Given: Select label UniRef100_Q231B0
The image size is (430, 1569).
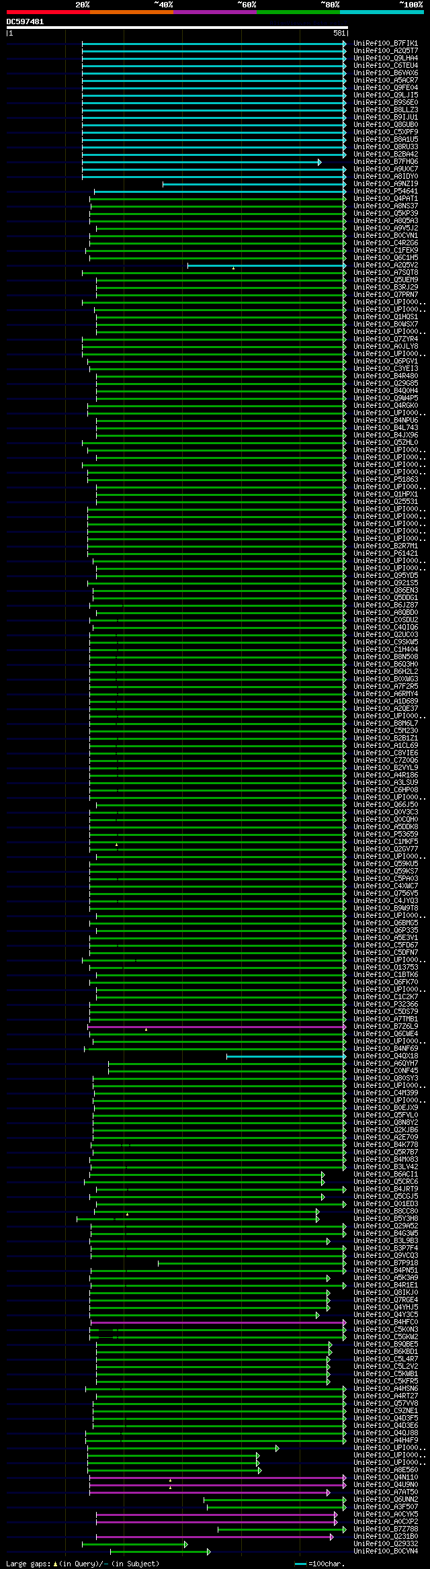Looking at the screenshot, I should point(386,1537).
